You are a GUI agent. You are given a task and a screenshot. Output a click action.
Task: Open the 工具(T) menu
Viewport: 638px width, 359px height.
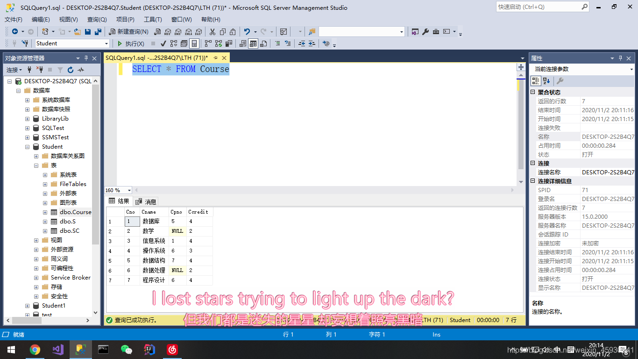(153, 20)
